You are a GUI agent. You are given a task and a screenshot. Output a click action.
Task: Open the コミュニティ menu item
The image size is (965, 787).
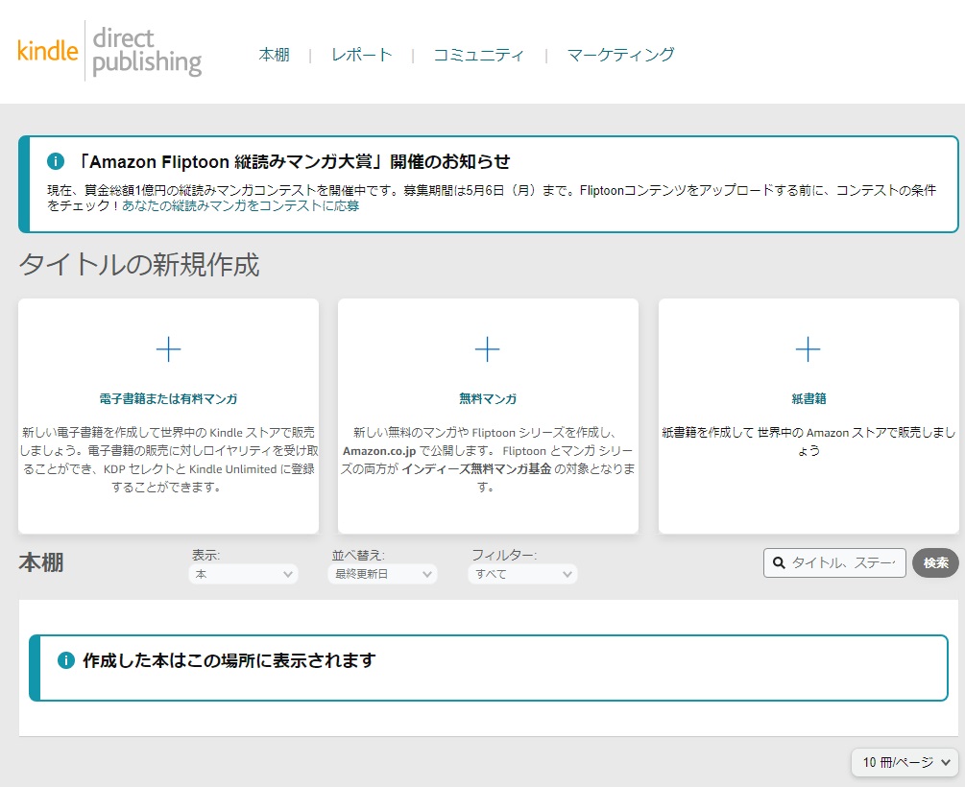(x=478, y=55)
